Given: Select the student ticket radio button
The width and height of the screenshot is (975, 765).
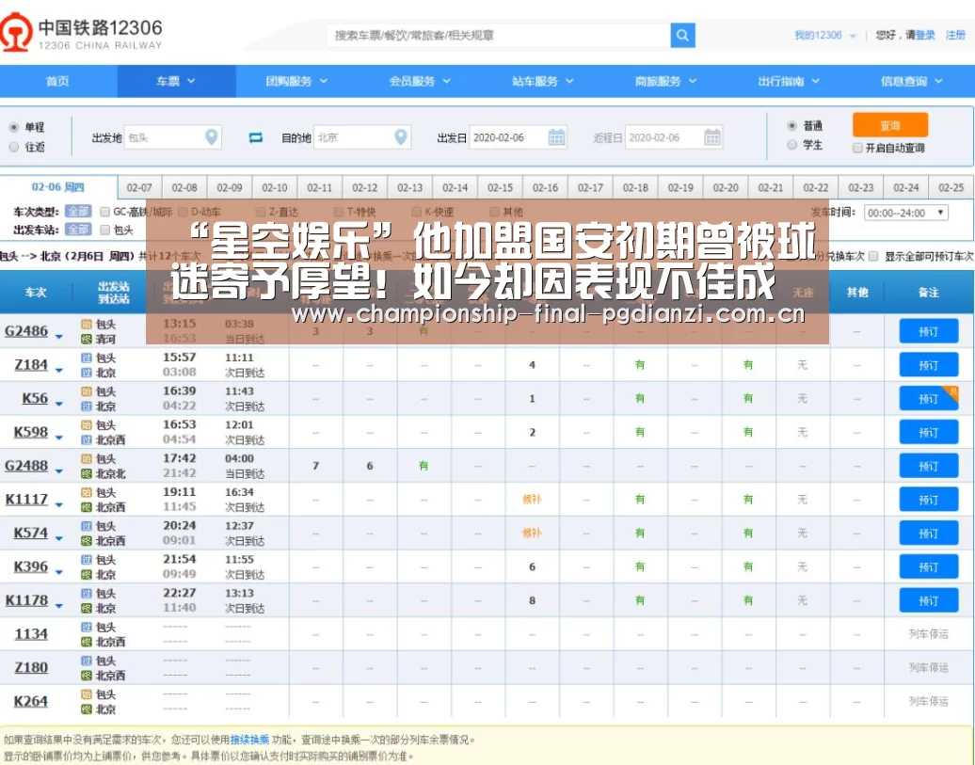Looking at the screenshot, I should 791,144.
